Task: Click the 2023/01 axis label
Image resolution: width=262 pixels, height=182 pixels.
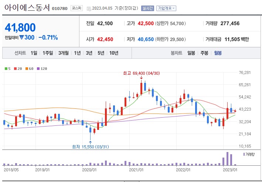Action: point(230,170)
